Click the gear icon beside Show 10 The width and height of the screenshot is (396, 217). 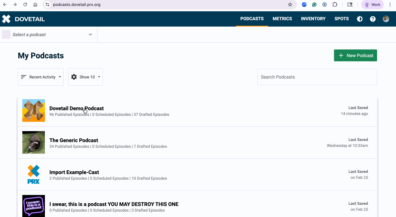74,77
